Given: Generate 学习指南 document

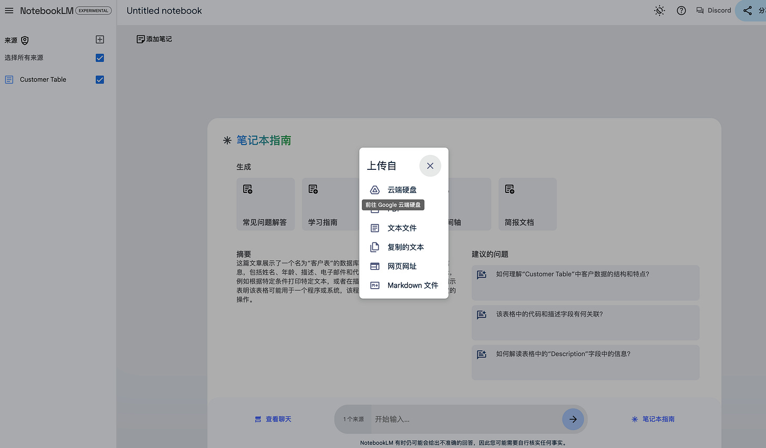Looking at the screenshot, I should click(331, 204).
